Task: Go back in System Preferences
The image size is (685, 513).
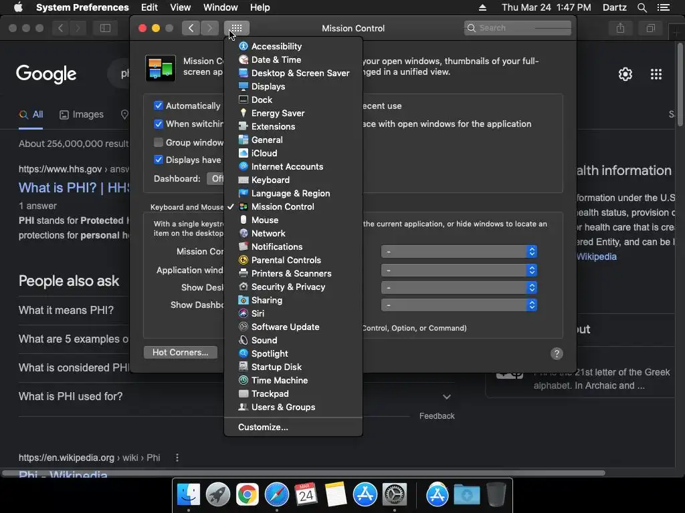Action: [x=191, y=28]
